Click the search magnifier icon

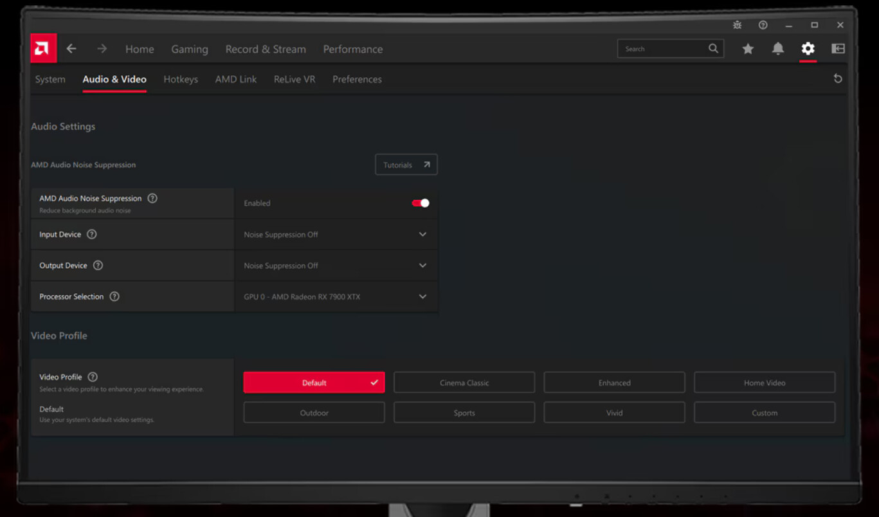713,48
